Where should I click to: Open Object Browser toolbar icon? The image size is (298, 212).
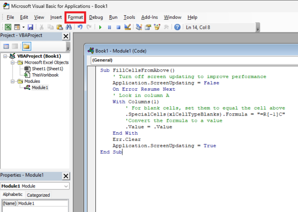pos(157,27)
